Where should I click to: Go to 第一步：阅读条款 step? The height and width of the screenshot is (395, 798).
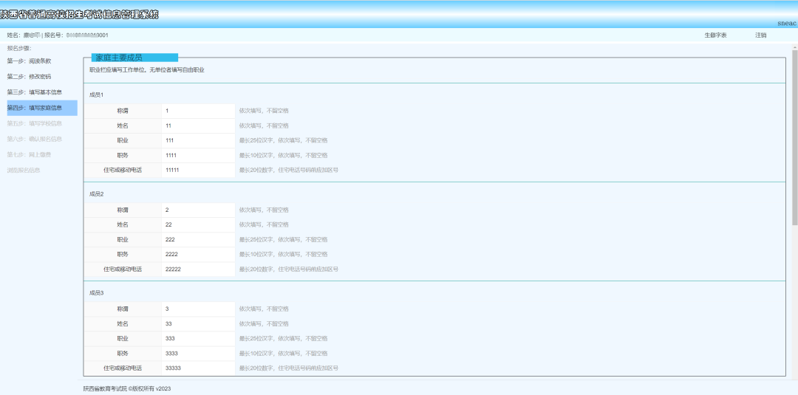(x=29, y=61)
